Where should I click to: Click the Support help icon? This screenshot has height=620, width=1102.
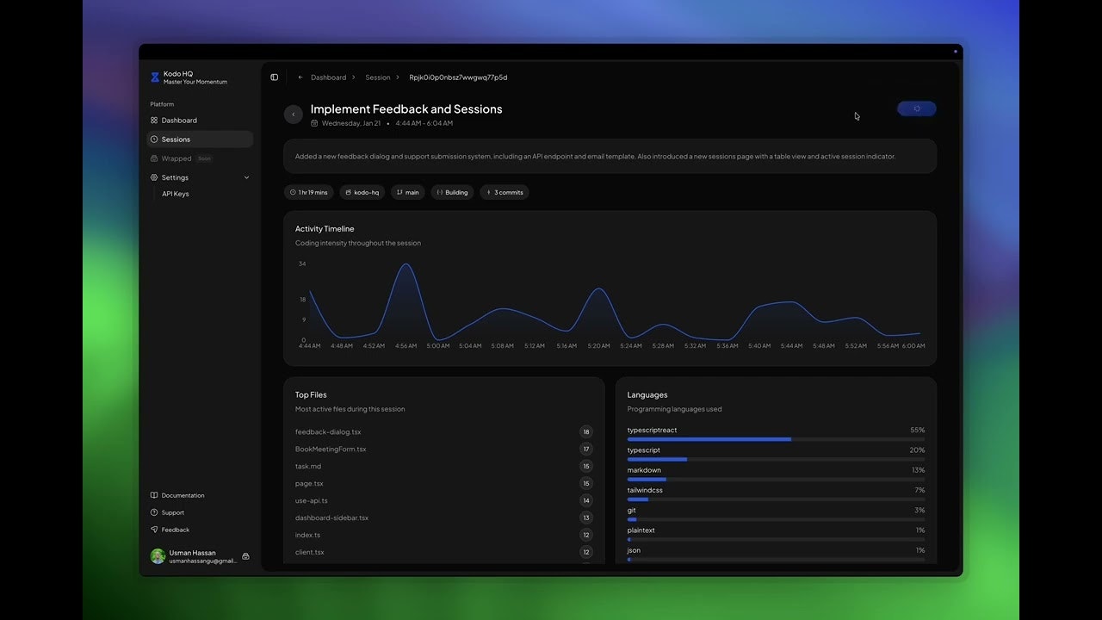(154, 512)
